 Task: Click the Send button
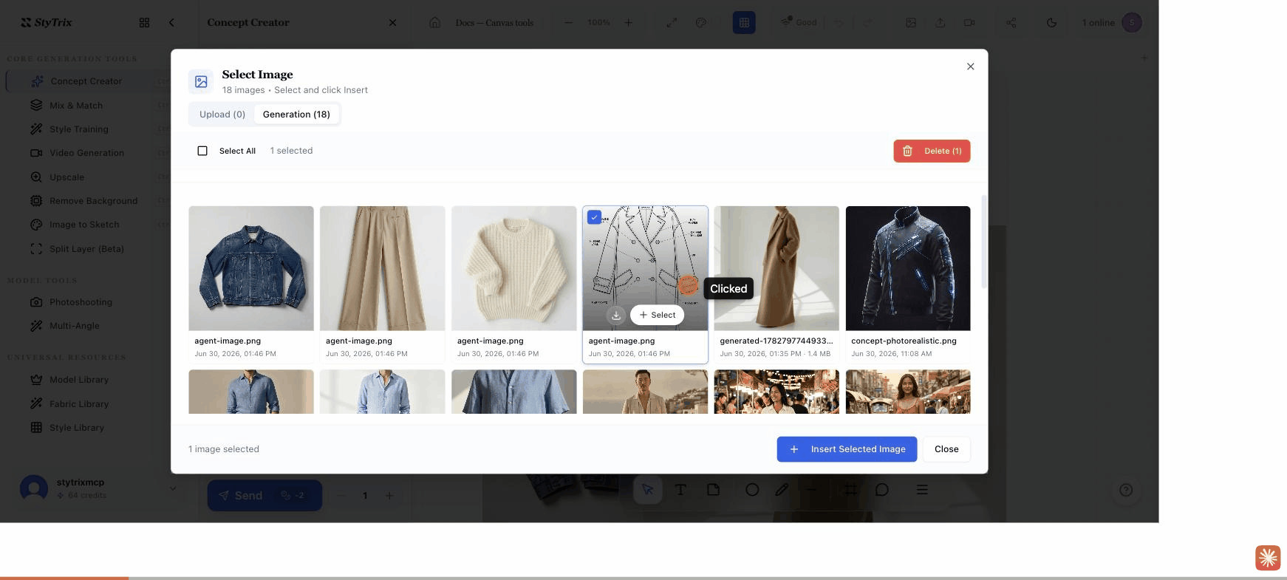click(x=264, y=496)
